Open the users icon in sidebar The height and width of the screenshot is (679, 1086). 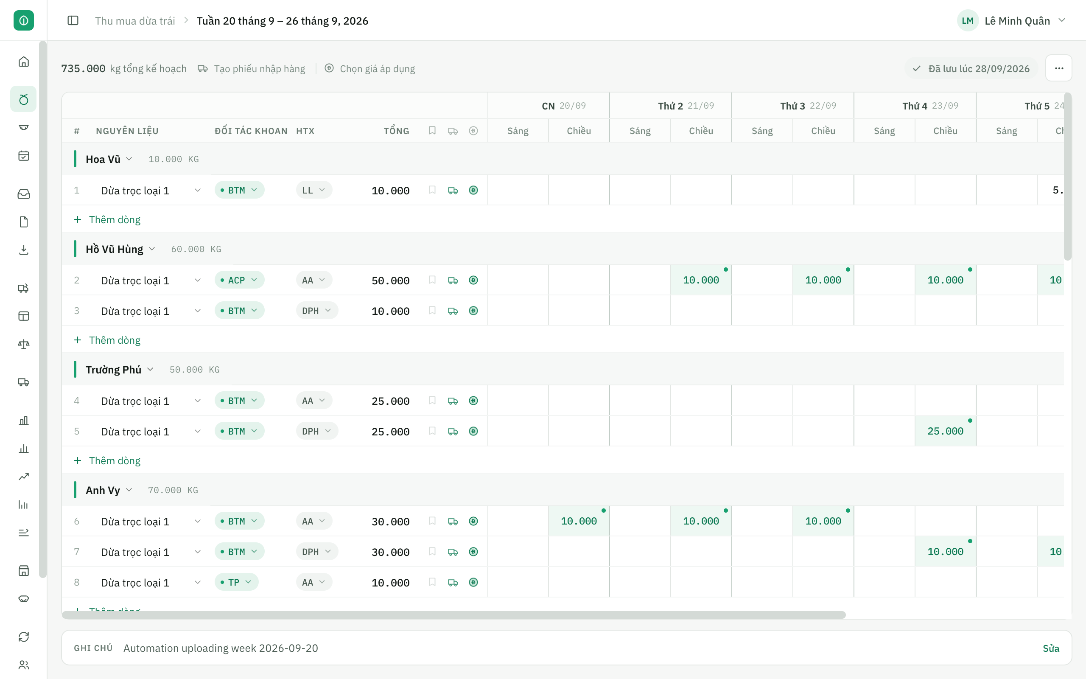pyautogui.click(x=24, y=665)
